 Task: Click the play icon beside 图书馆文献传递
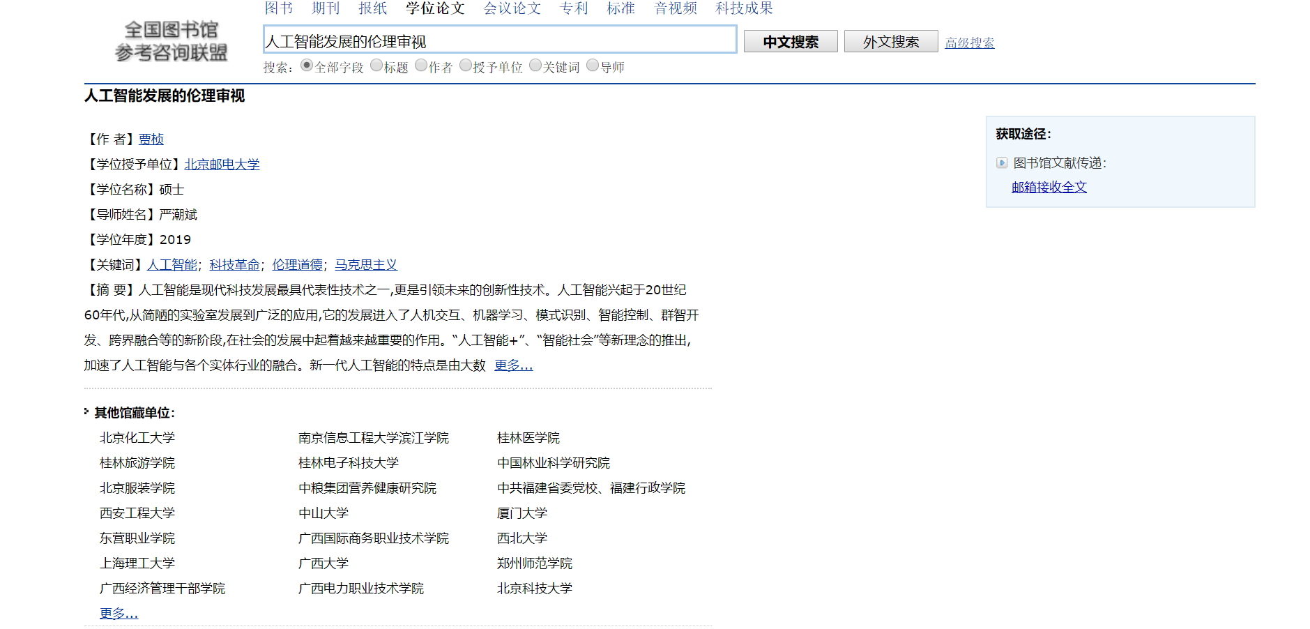click(1001, 163)
